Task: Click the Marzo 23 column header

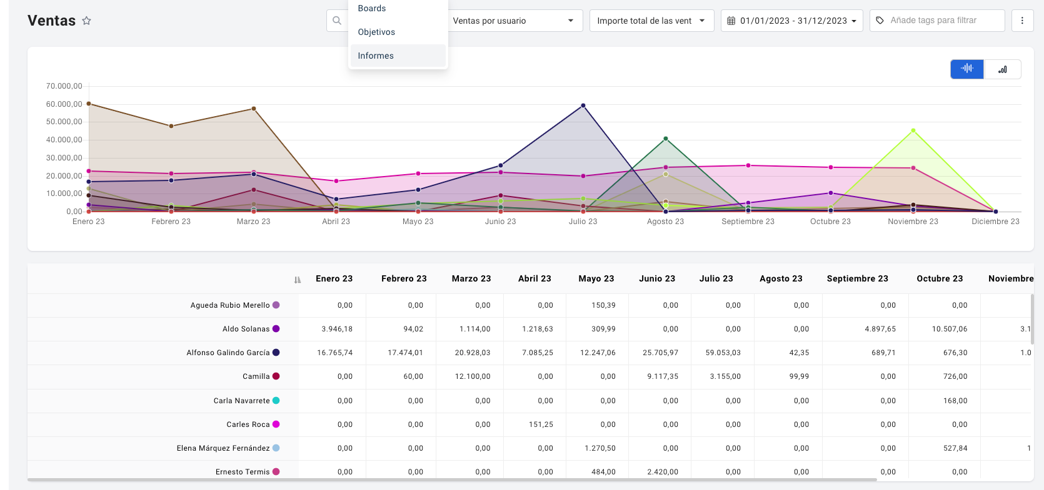Action: [x=471, y=278]
